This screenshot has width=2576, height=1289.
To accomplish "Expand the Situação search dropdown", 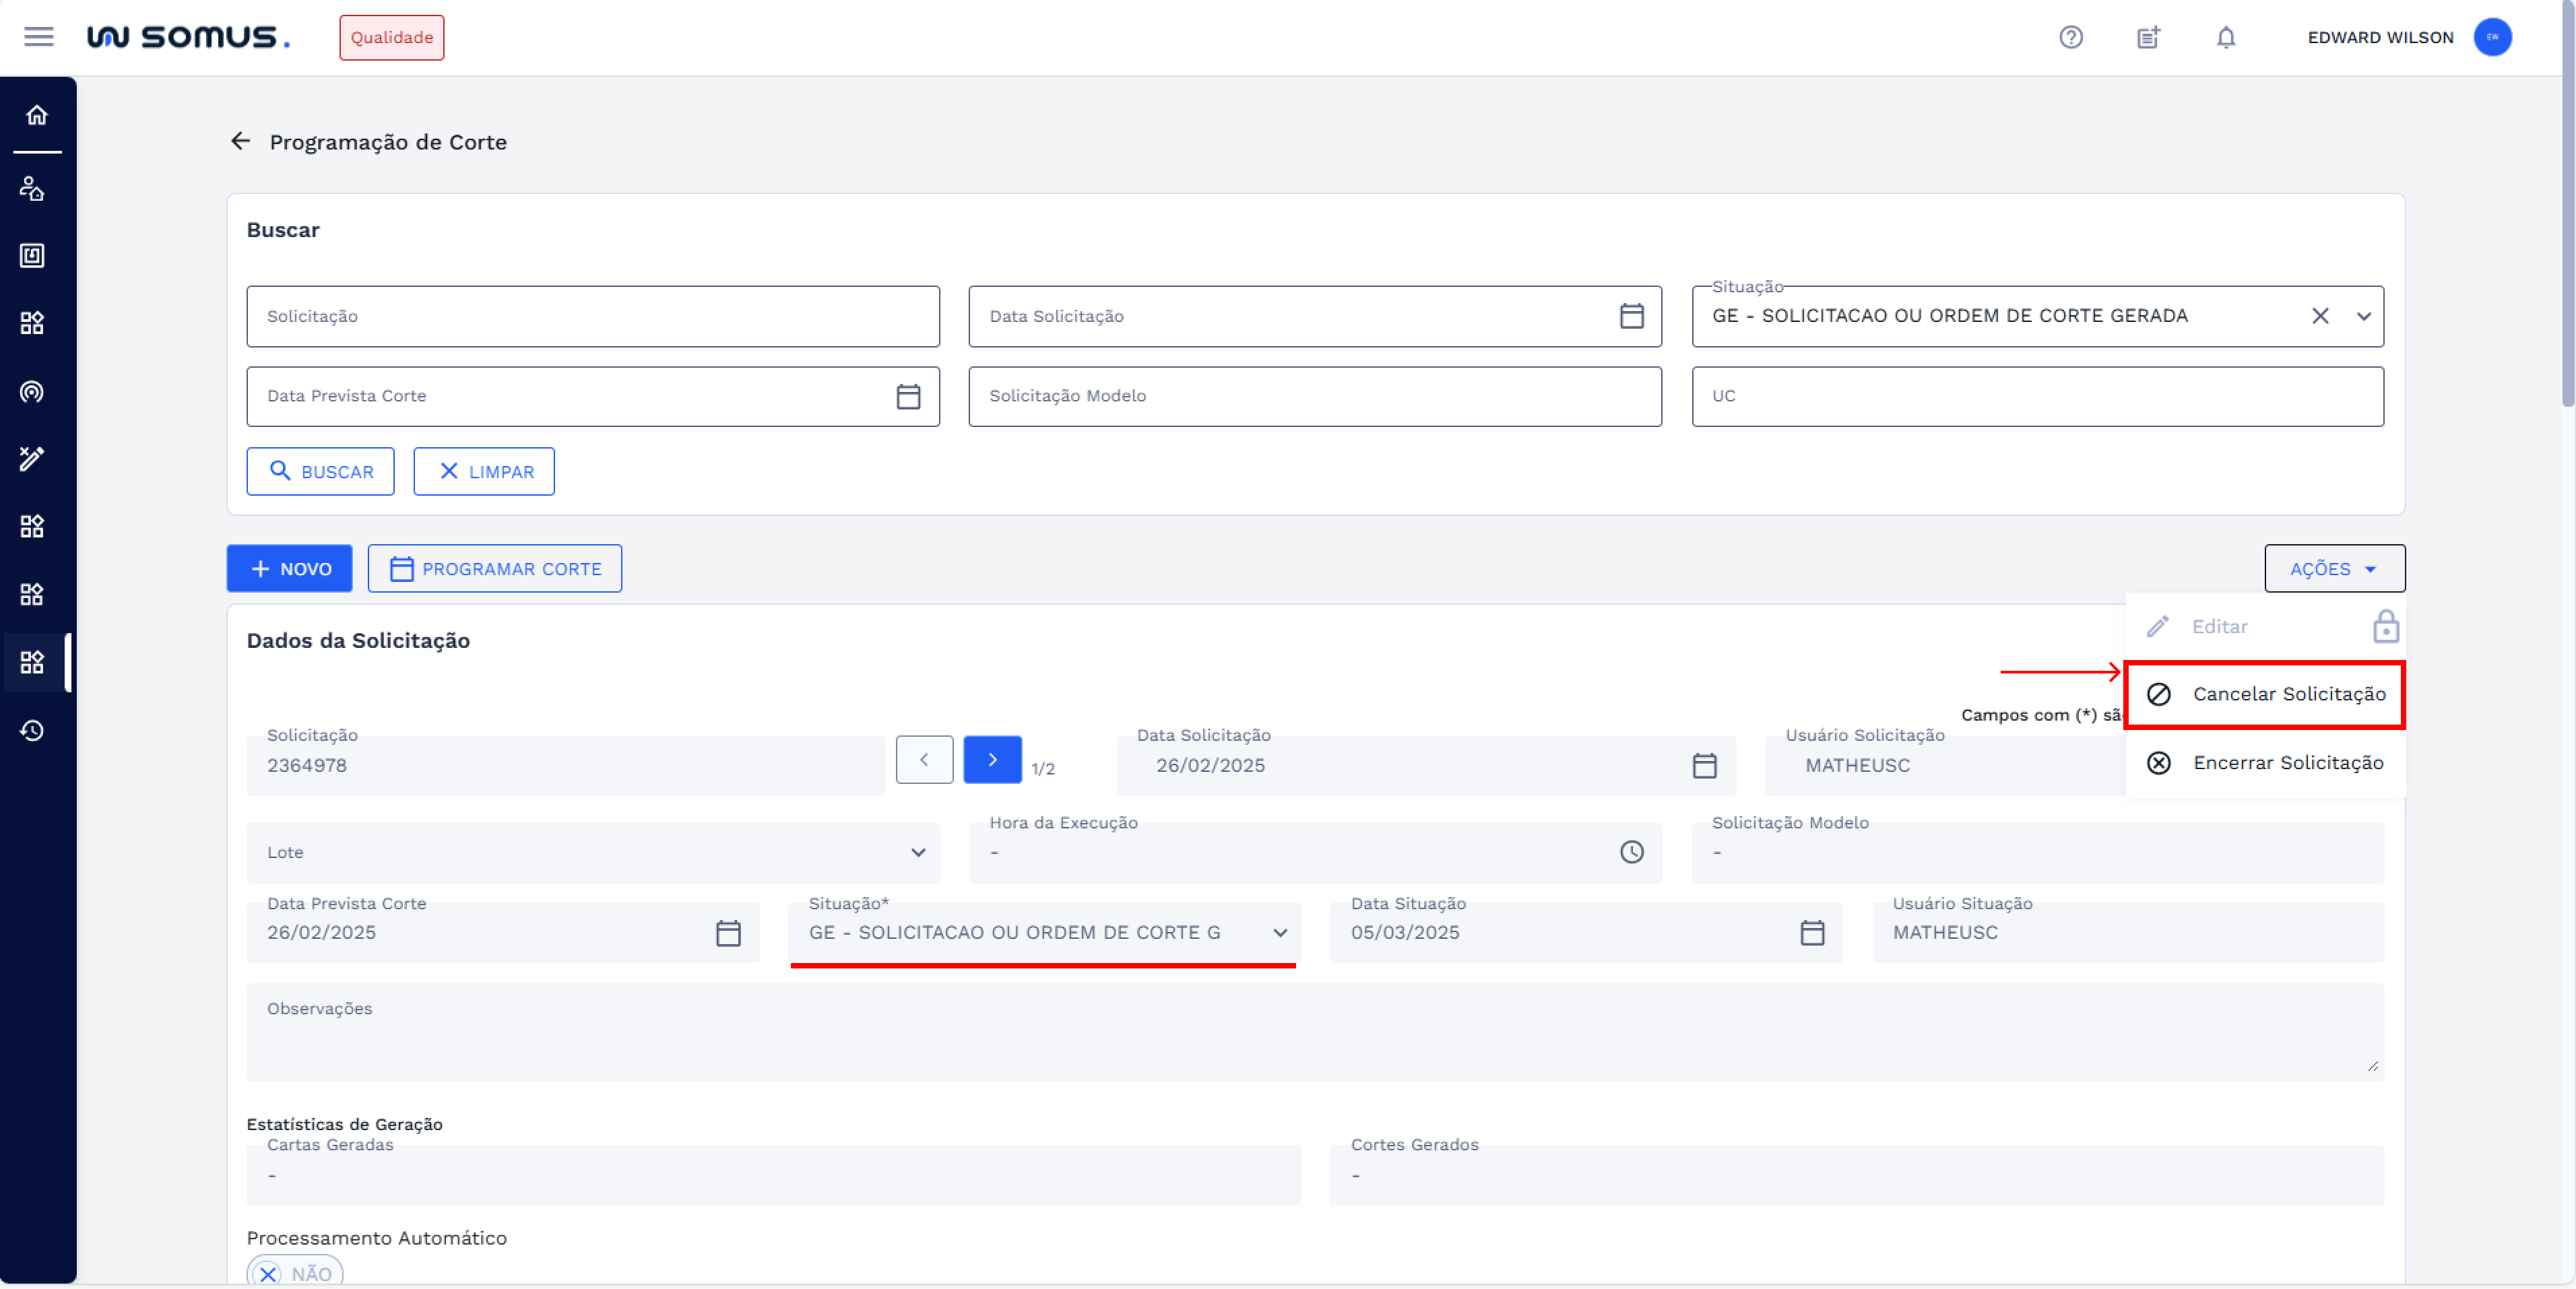I will coord(2363,316).
